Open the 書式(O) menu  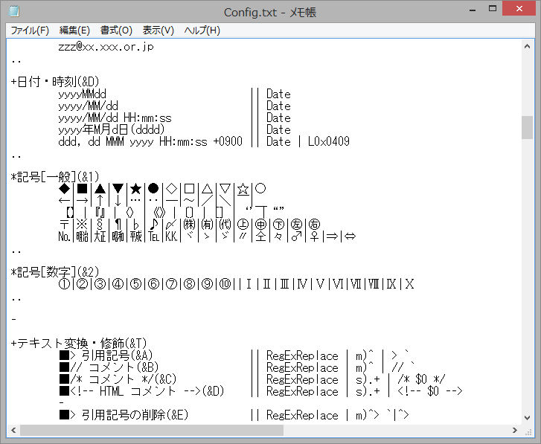point(116,30)
